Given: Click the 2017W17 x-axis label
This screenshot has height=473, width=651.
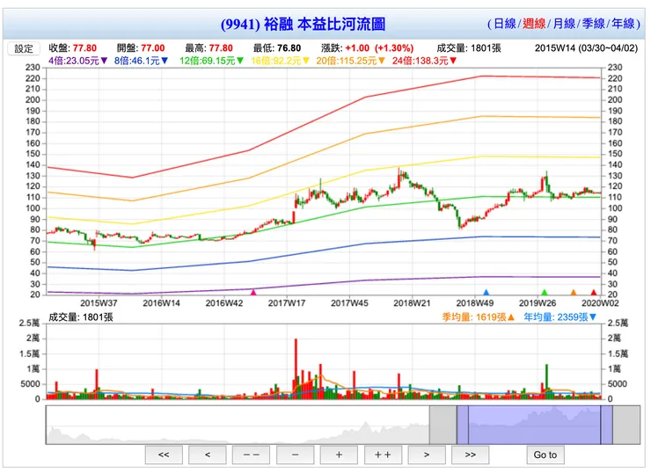Looking at the screenshot, I should tap(287, 303).
